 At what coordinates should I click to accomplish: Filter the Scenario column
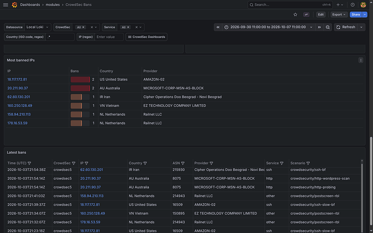pos(308,163)
